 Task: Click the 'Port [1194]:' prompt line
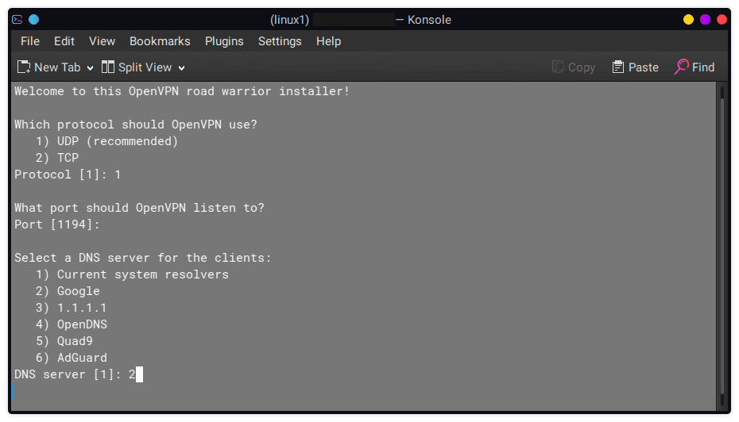pyautogui.click(x=57, y=224)
